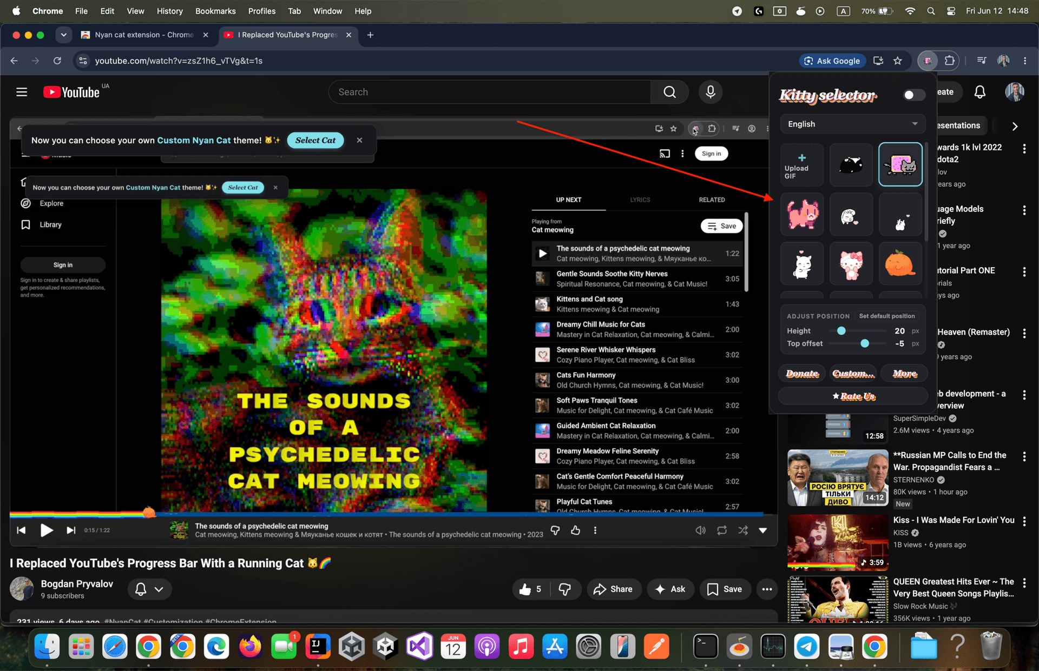The image size is (1039, 671).
Task: Click Select Cat in the top banner
Action: [x=315, y=140]
